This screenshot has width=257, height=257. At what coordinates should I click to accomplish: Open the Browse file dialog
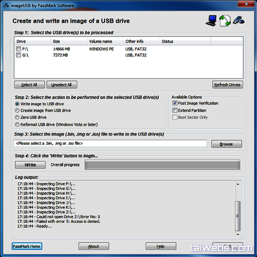pyautogui.click(x=226, y=144)
